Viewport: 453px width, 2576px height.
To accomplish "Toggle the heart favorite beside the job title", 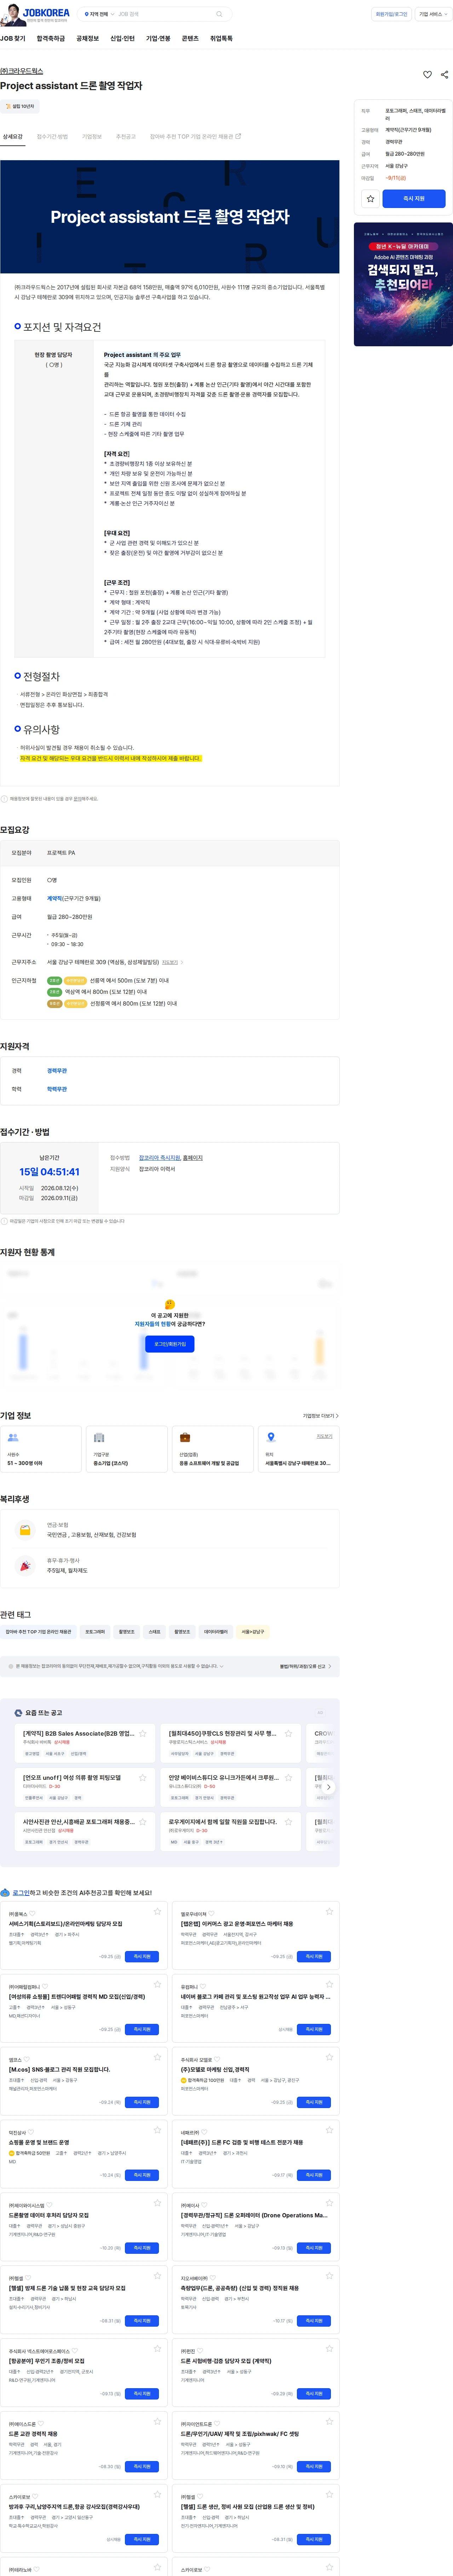I will [427, 75].
